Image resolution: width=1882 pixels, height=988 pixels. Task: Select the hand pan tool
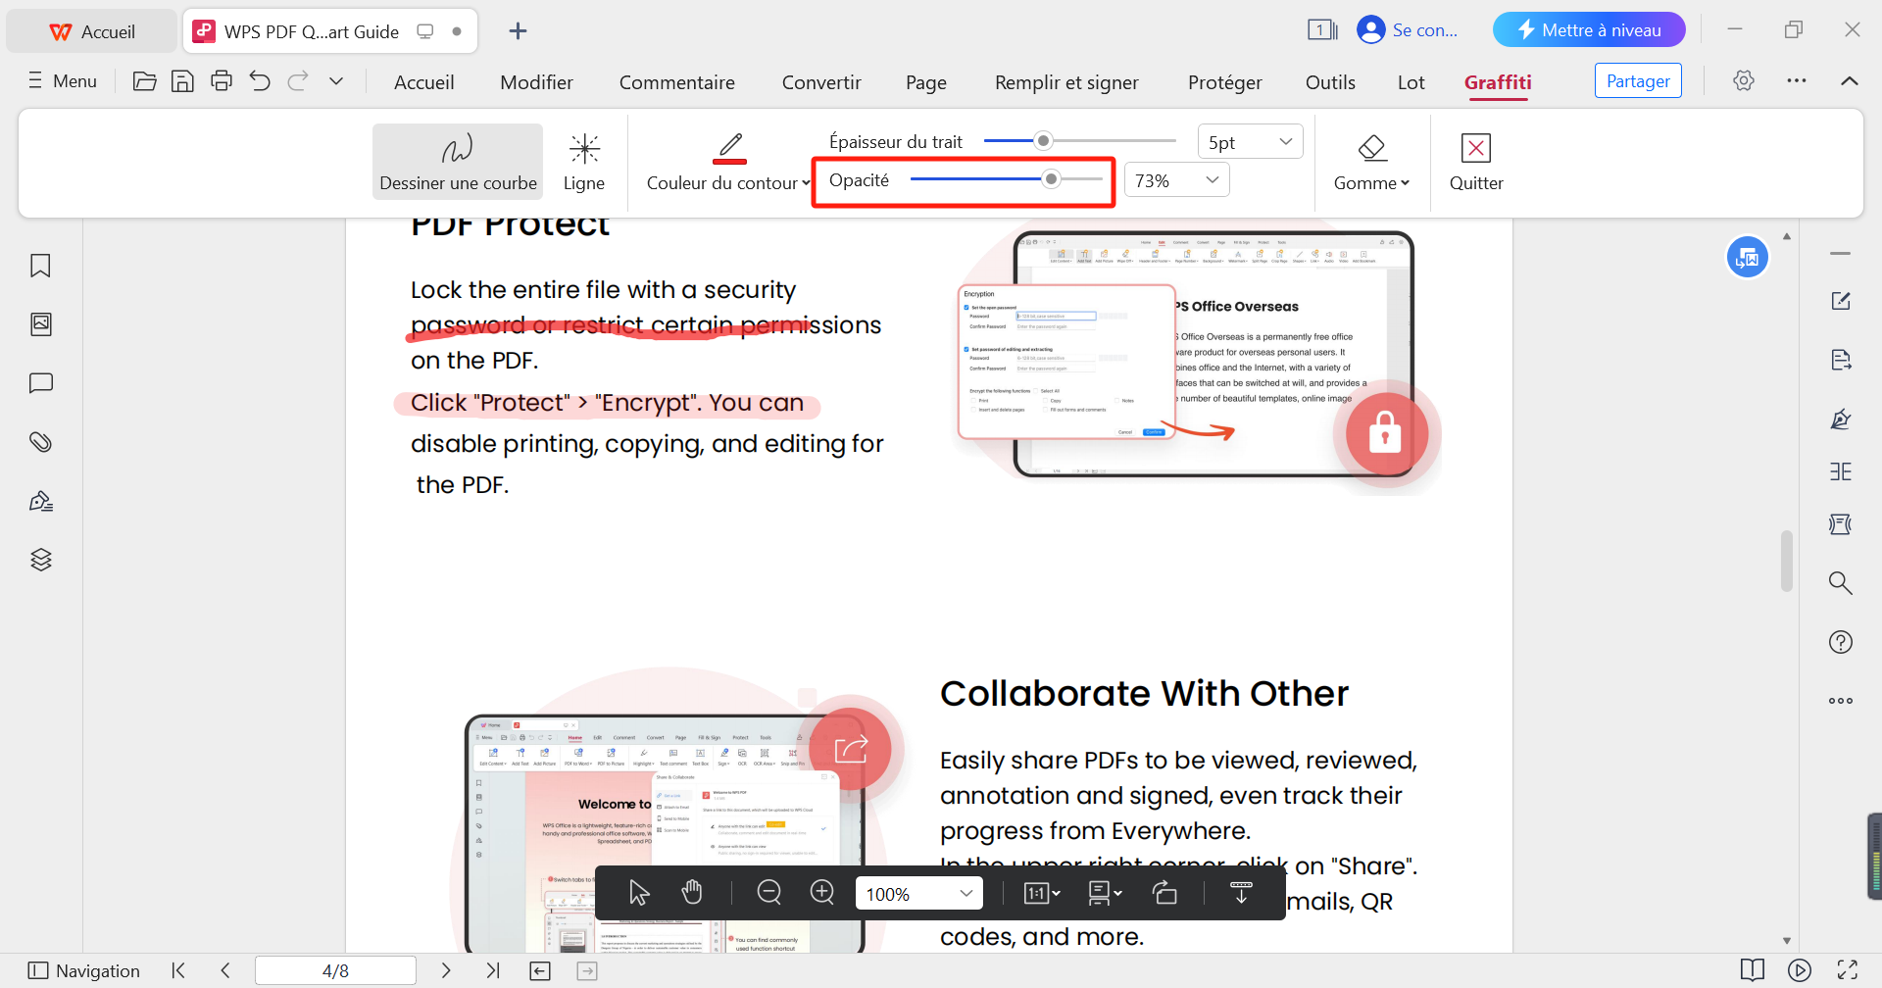pyautogui.click(x=692, y=893)
